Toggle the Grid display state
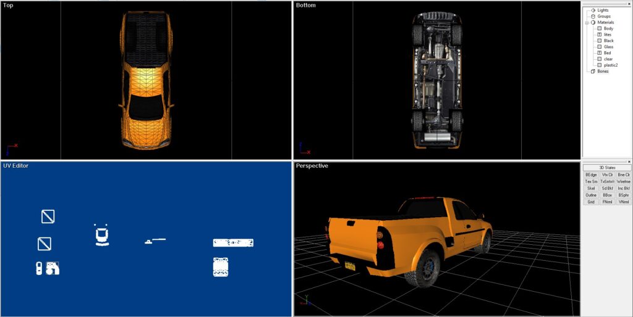Image resolution: width=633 pixels, height=317 pixels. (x=591, y=202)
